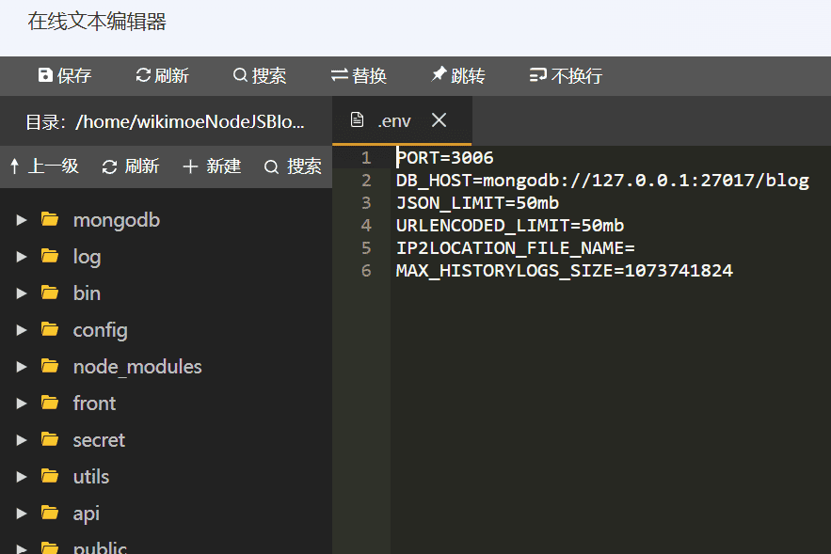Expand the mongodb folder arrow
Screen dimensions: 831x554
point(22,220)
